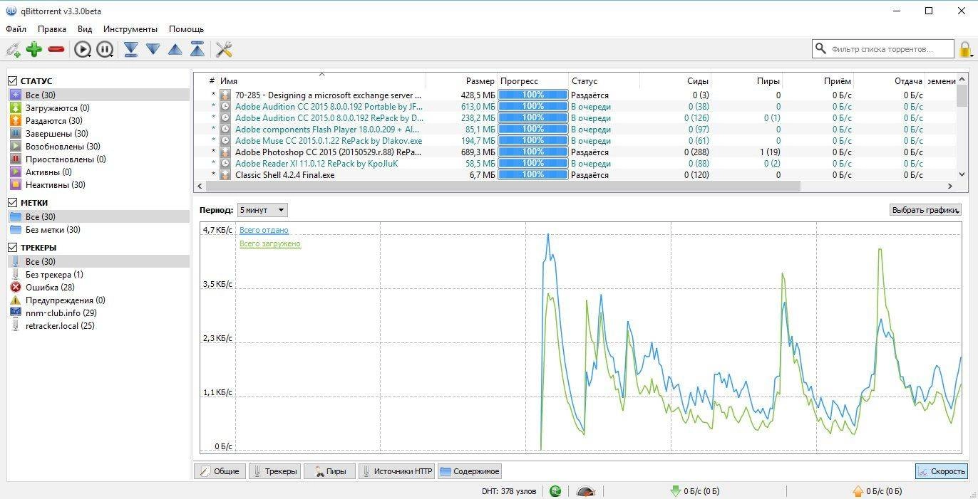Click the Предупреждения warning triangle icon
978x499 pixels.
(16, 300)
